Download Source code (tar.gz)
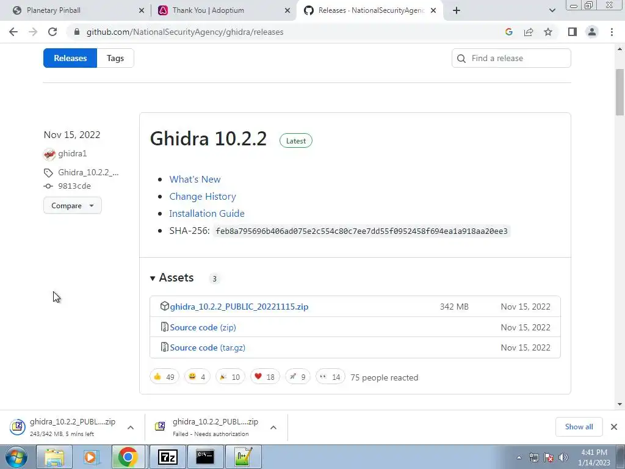625x469 pixels. 208,347
